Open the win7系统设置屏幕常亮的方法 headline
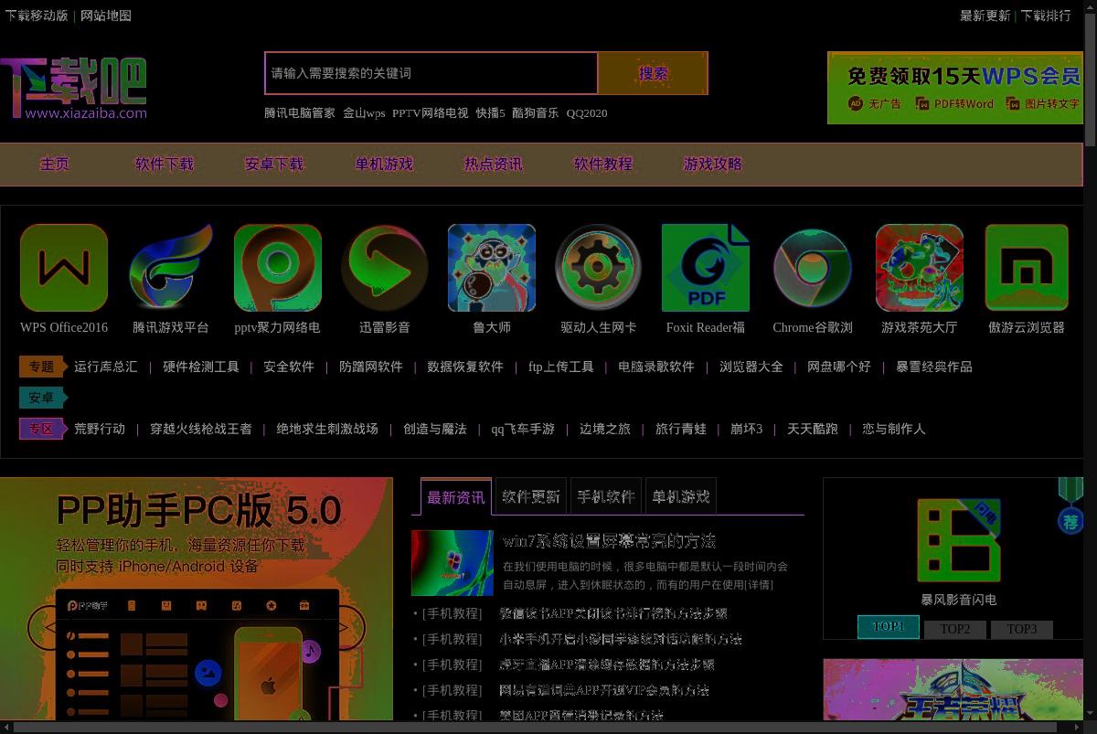The height and width of the screenshot is (734, 1097). coord(610,541)
